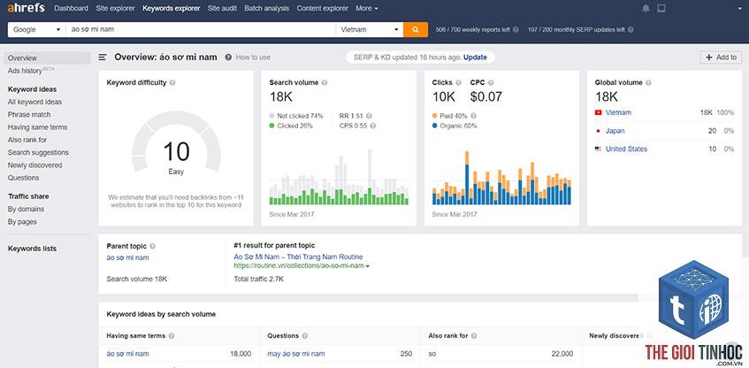Click may áo sơ mi nam question keyword
749x368 pixels.
[296, 354]
